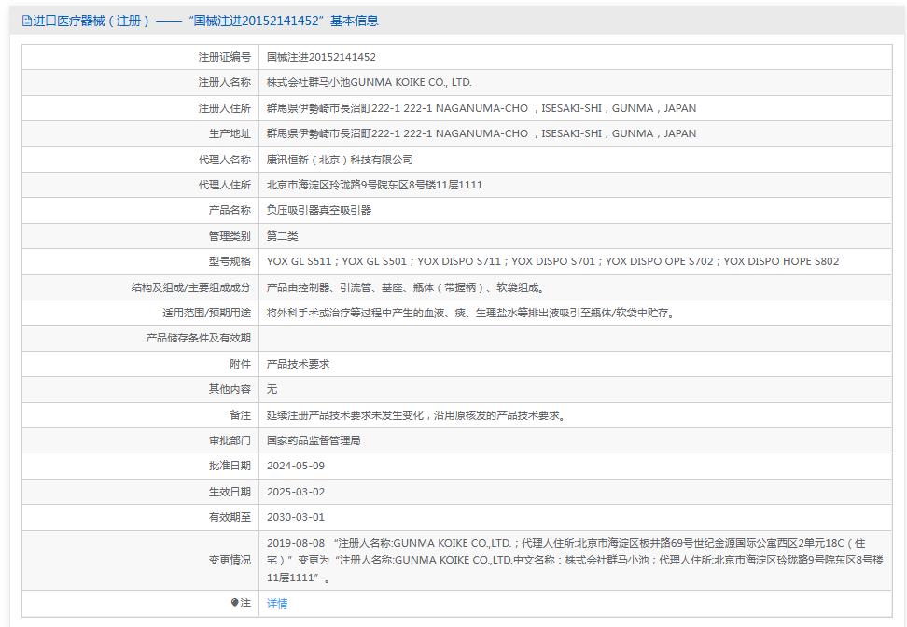The image size is (907, 627).
Task: Click label 有效期至
Action: click(x=230, y=517)
